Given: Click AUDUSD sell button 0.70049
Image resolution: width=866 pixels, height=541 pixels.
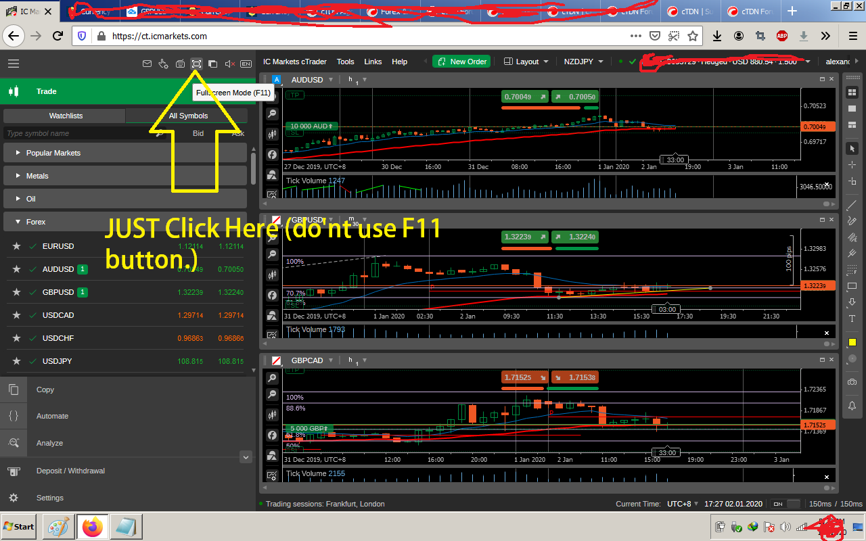Looking at the screenshot, I should [525, 97].
